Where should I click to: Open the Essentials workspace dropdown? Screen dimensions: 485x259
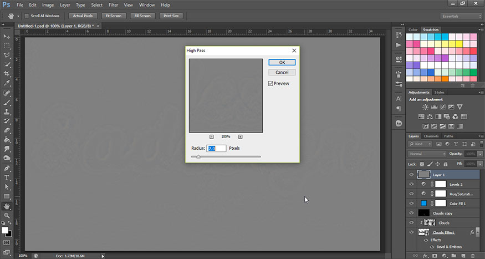click(461, 16)
